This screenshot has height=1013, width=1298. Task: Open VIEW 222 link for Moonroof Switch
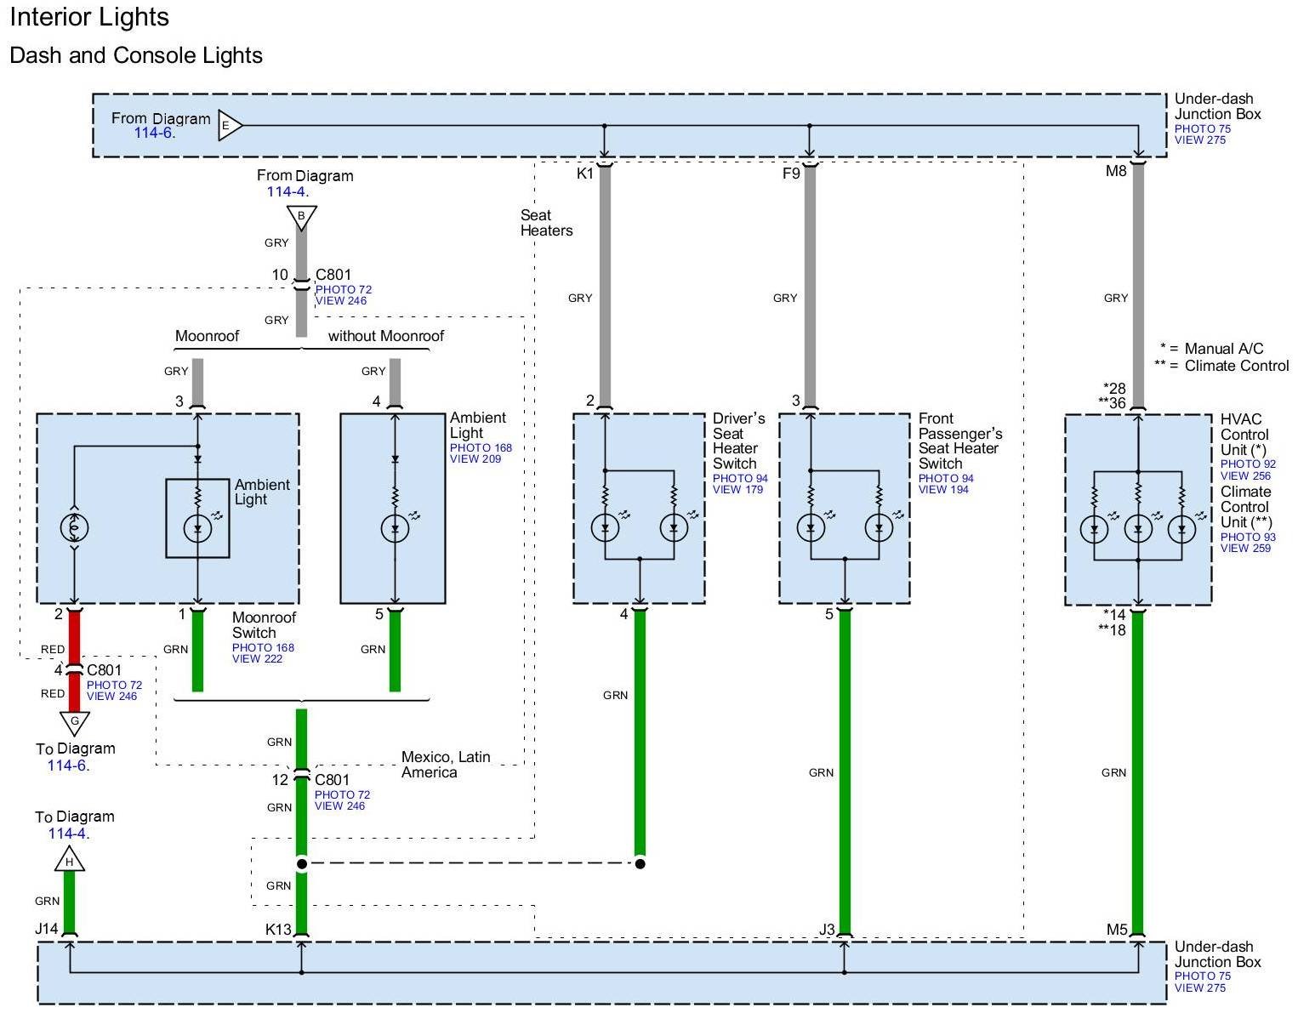pos(258,659)
